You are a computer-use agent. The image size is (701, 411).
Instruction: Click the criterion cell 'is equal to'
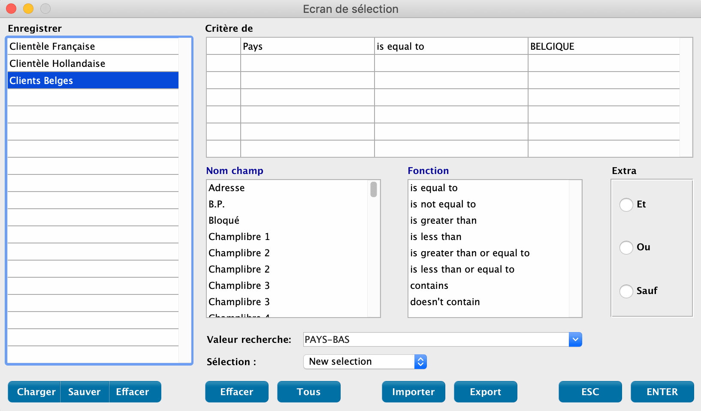tap(451, 46)
